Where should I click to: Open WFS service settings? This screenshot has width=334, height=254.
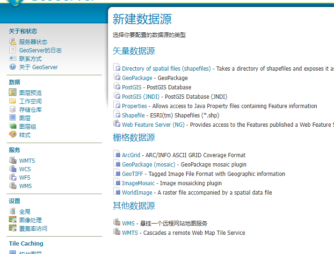point(25,177)
